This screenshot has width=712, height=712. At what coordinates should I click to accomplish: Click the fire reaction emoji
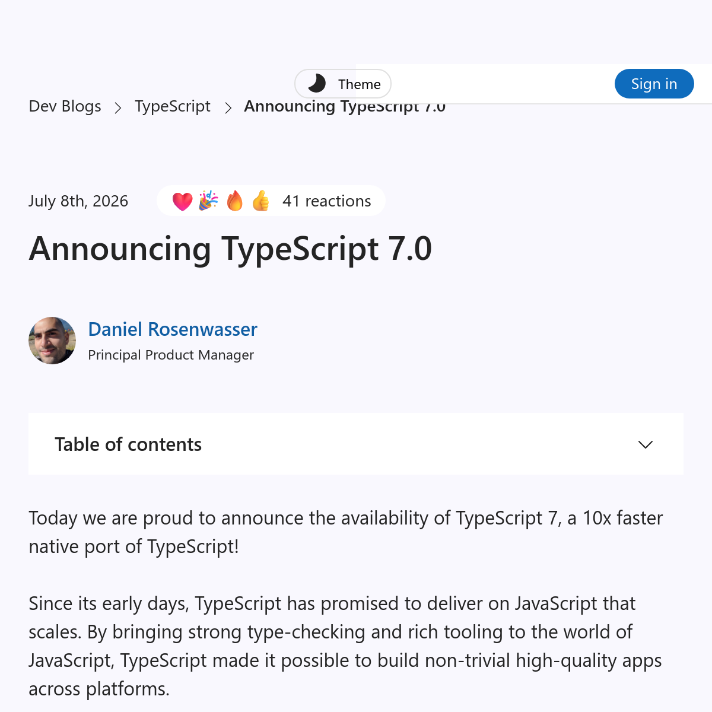coord(235,201)
